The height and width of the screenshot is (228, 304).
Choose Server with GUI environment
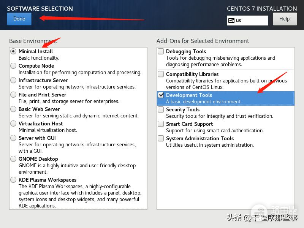14,138
